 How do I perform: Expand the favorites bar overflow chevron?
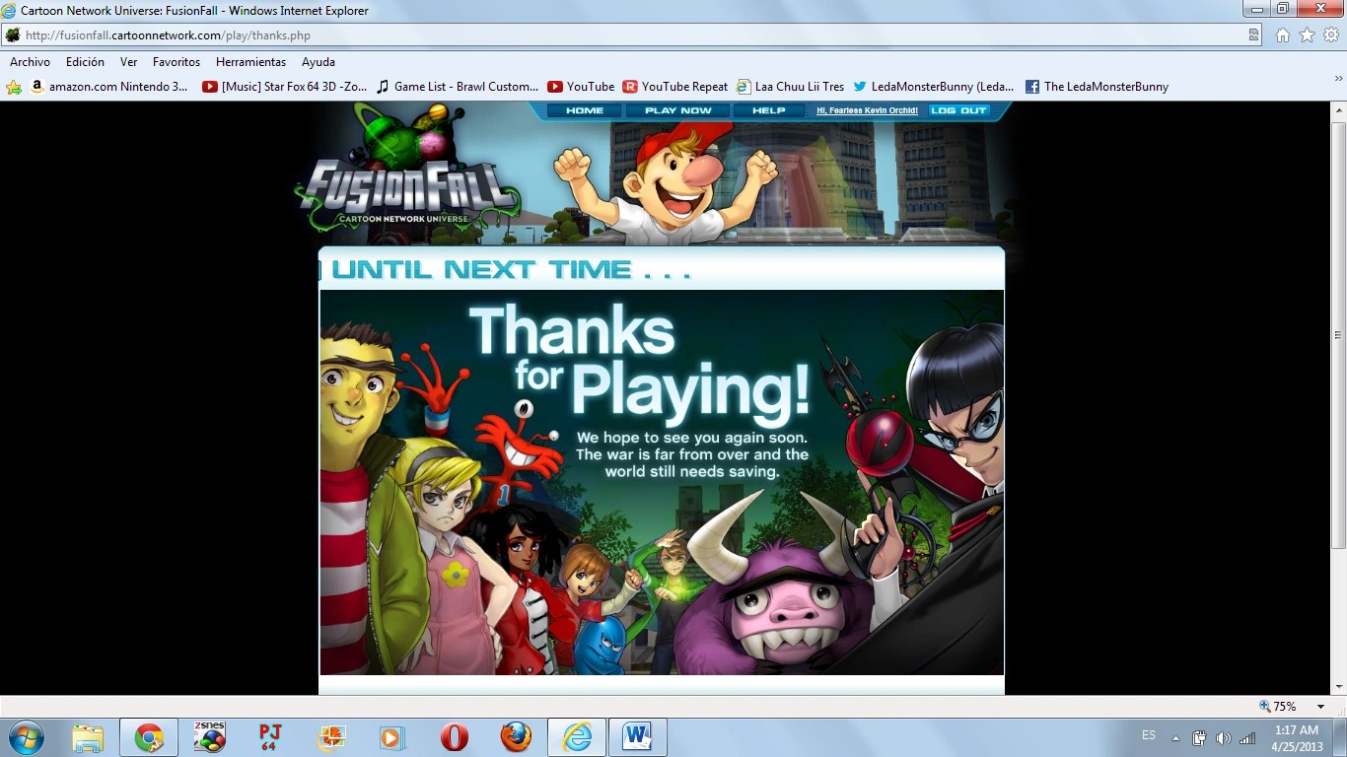(1338, 79)
